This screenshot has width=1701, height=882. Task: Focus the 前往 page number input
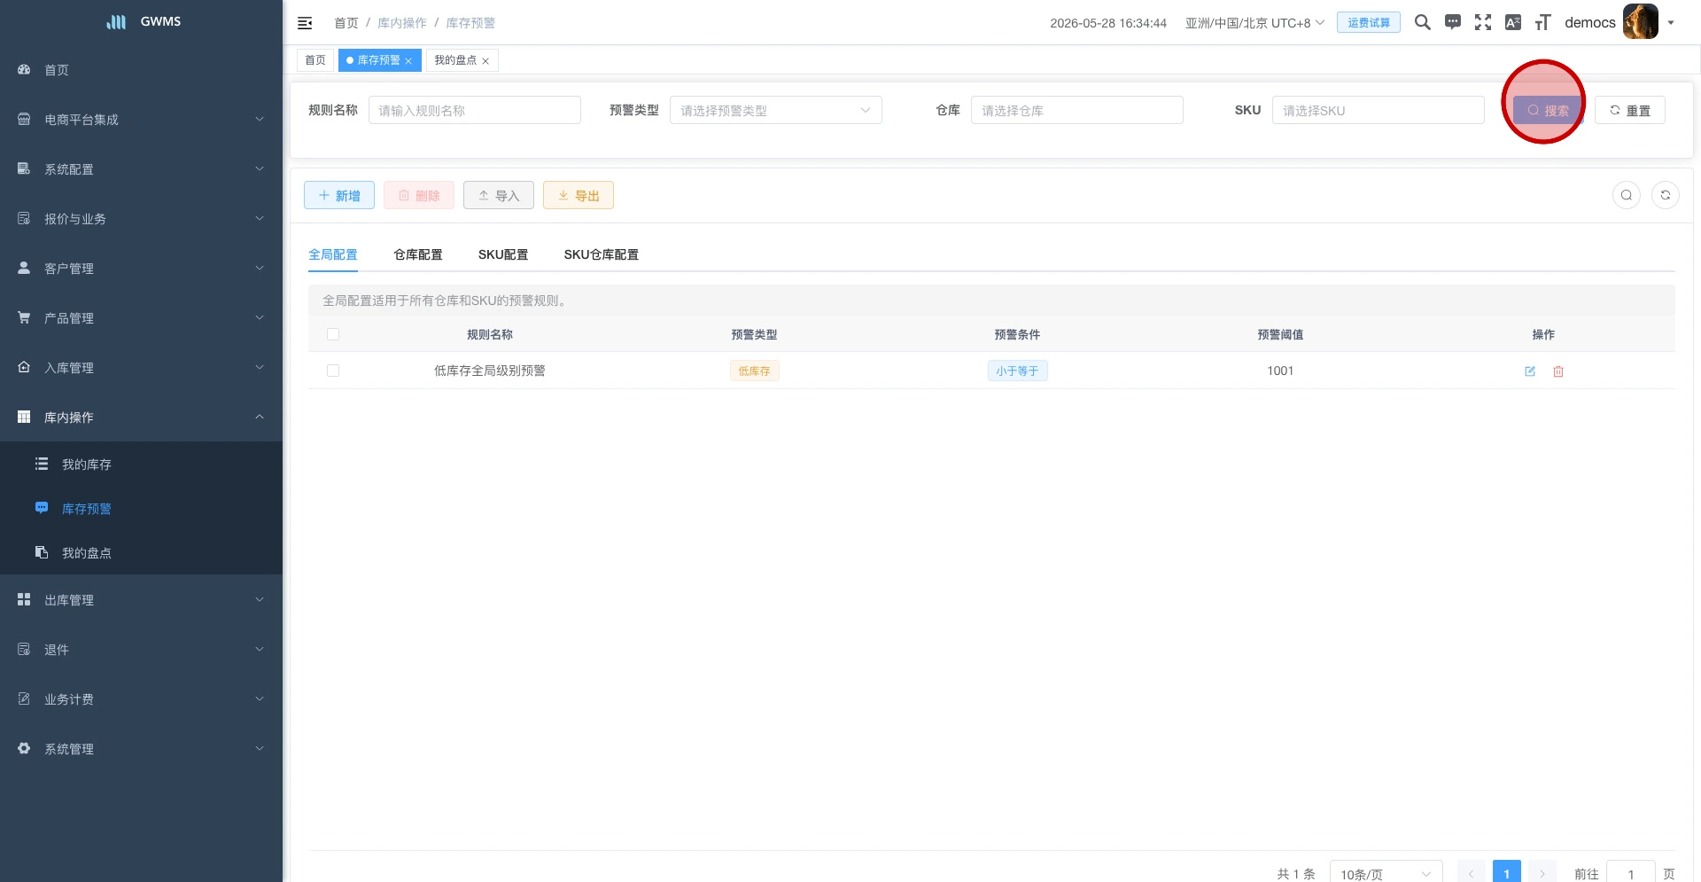(1631, 873)
